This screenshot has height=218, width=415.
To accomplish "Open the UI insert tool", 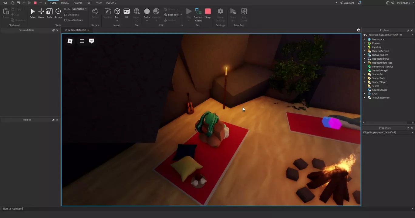I will point(127,13).
